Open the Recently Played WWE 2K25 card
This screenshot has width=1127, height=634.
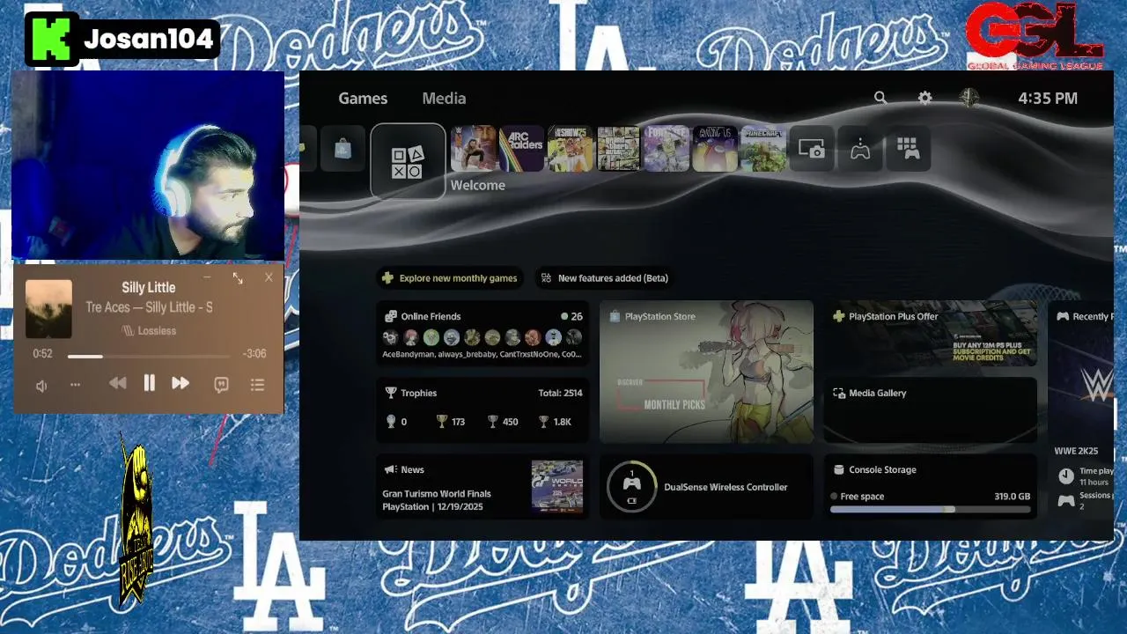coord(1080,410)
